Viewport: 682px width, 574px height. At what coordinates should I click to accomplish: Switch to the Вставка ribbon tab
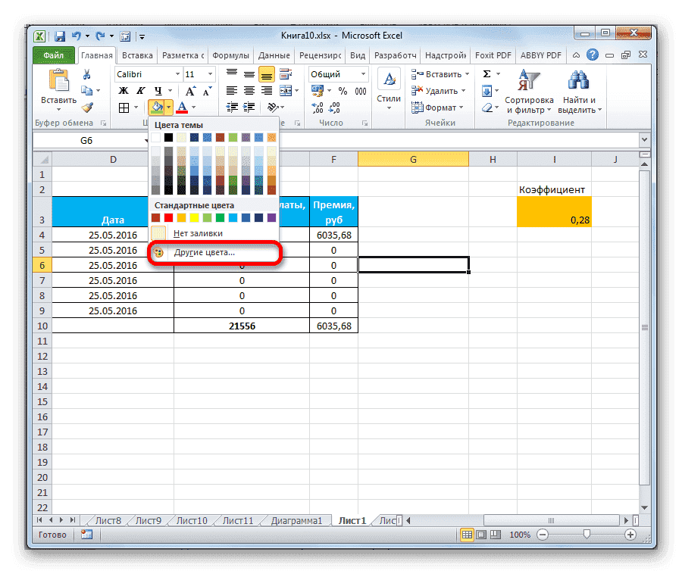pyautogui.click(x=136, y=55)
